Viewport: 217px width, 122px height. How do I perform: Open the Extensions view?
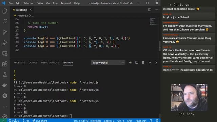pos(5,64)
